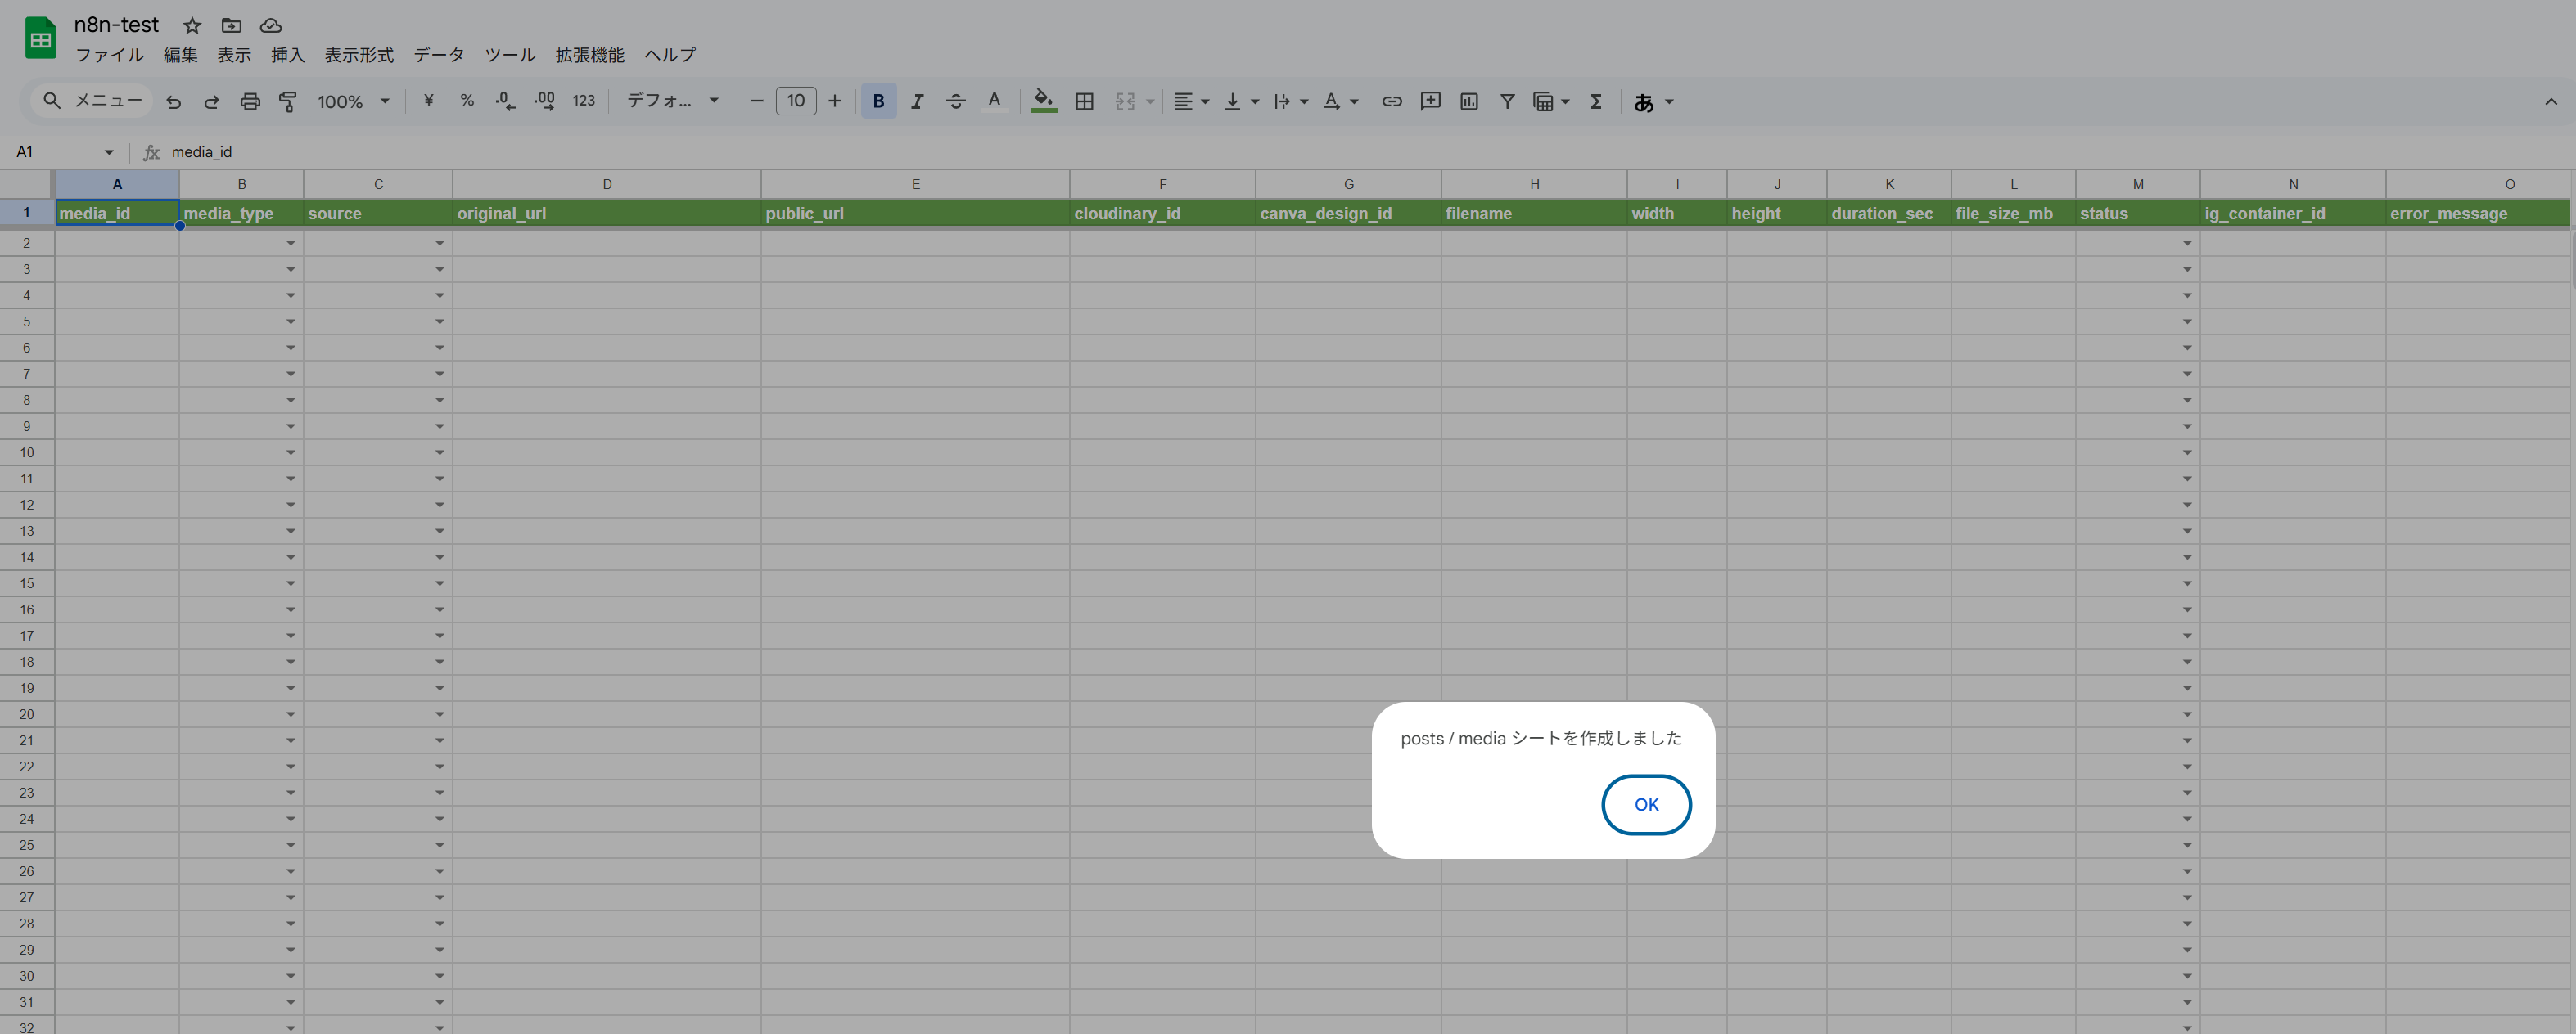Screen dimensions: 2576x1034
Task: Click the undo icon
Action: pos(174,102)
